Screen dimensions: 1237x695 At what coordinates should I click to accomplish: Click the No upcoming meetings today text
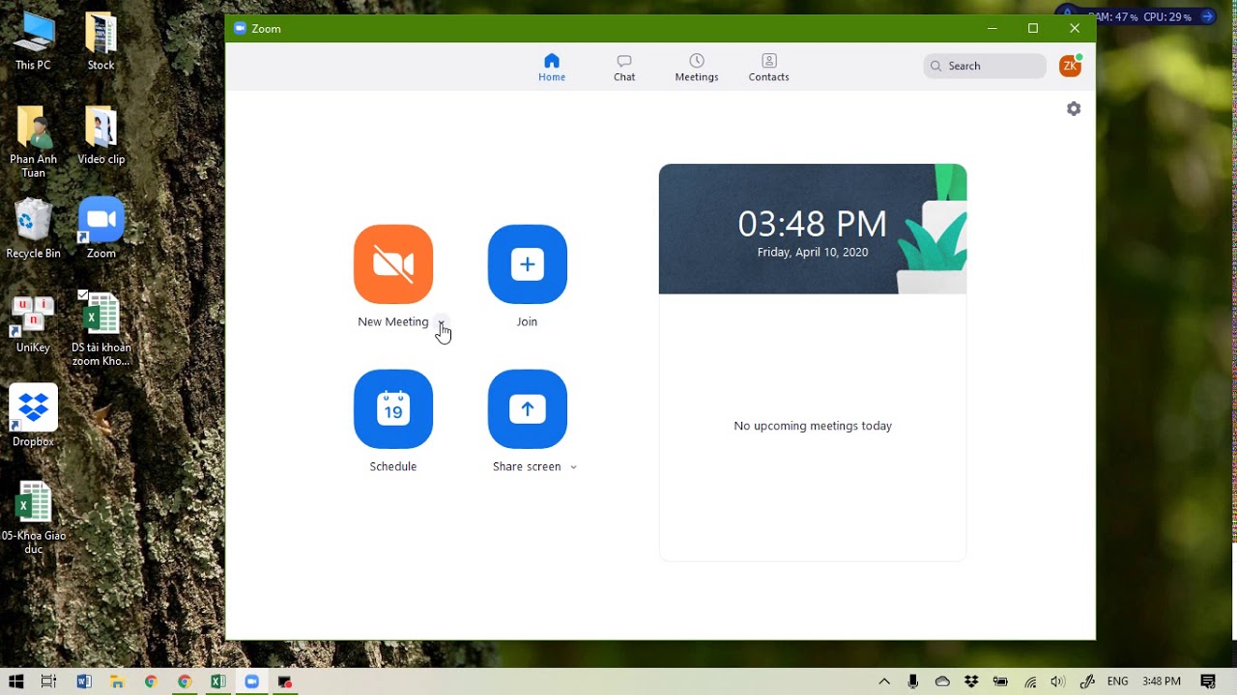pos(813,426)
